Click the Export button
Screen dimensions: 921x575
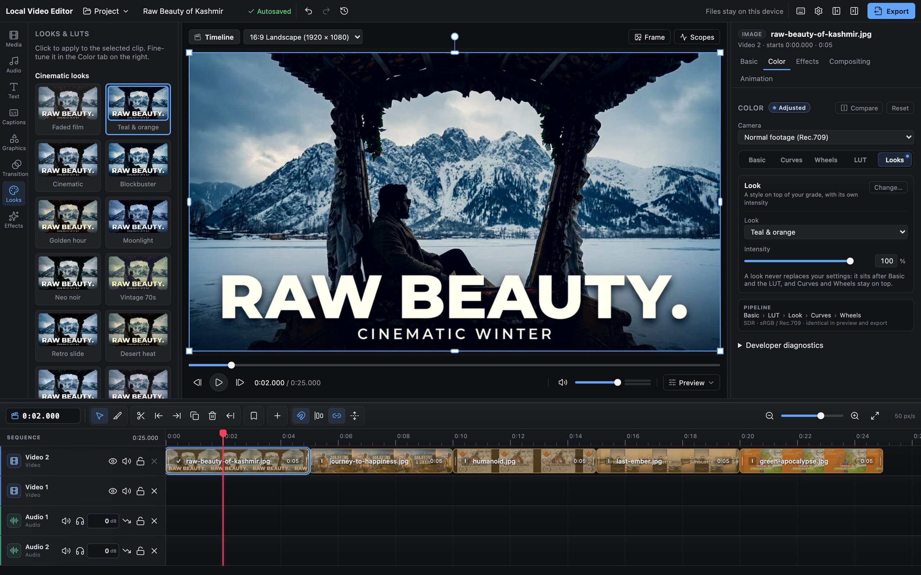coord(891,11)
